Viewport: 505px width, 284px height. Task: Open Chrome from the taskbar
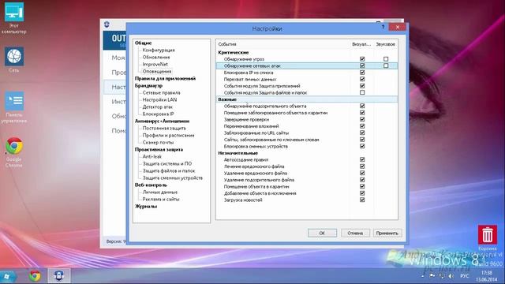[35, 276]
